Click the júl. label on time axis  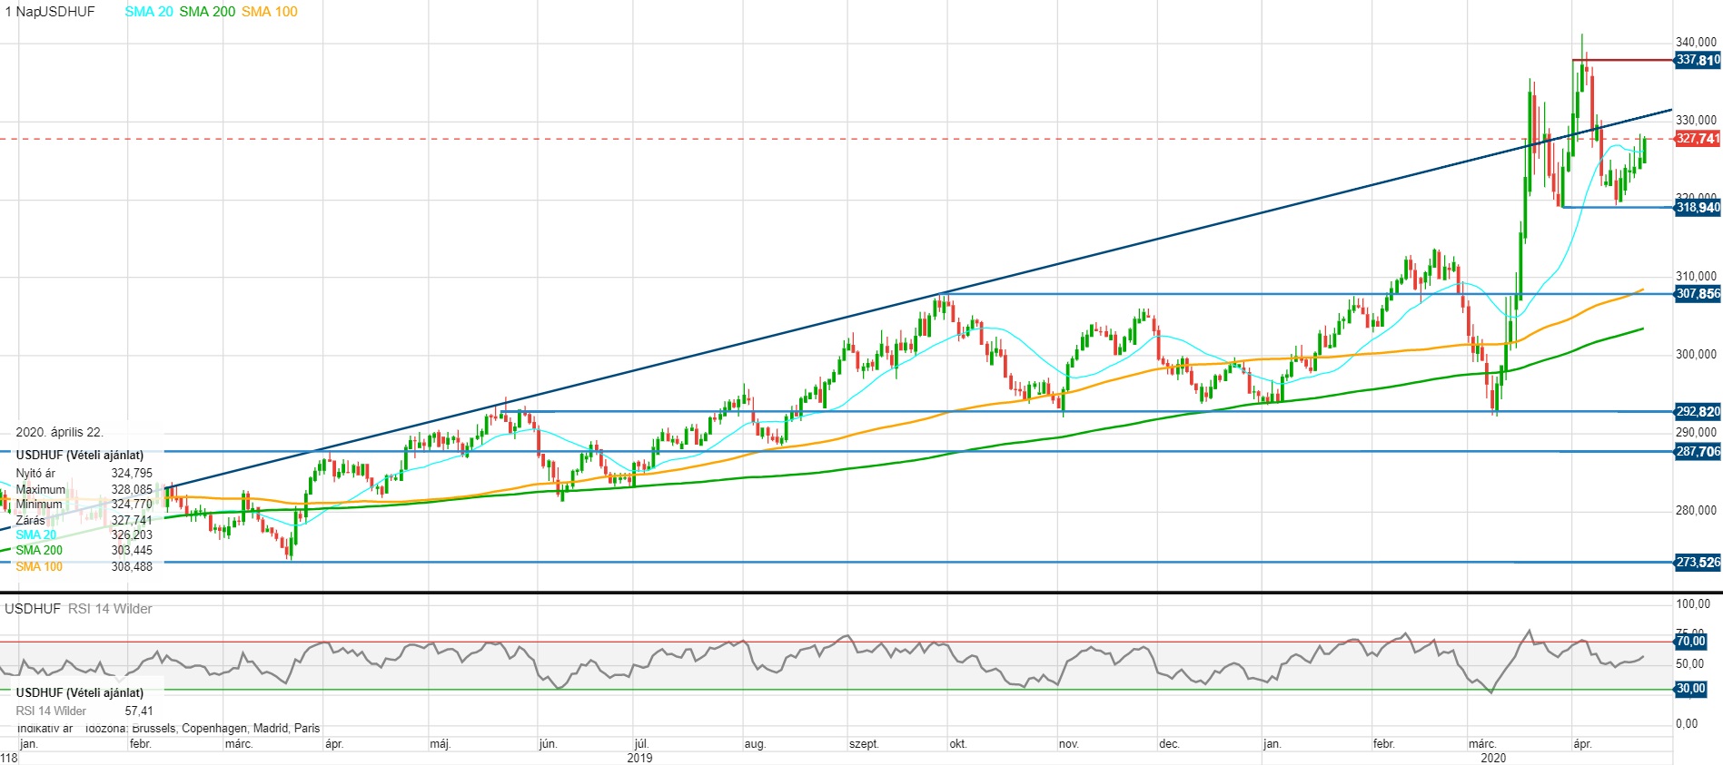(x=641, y=744)
